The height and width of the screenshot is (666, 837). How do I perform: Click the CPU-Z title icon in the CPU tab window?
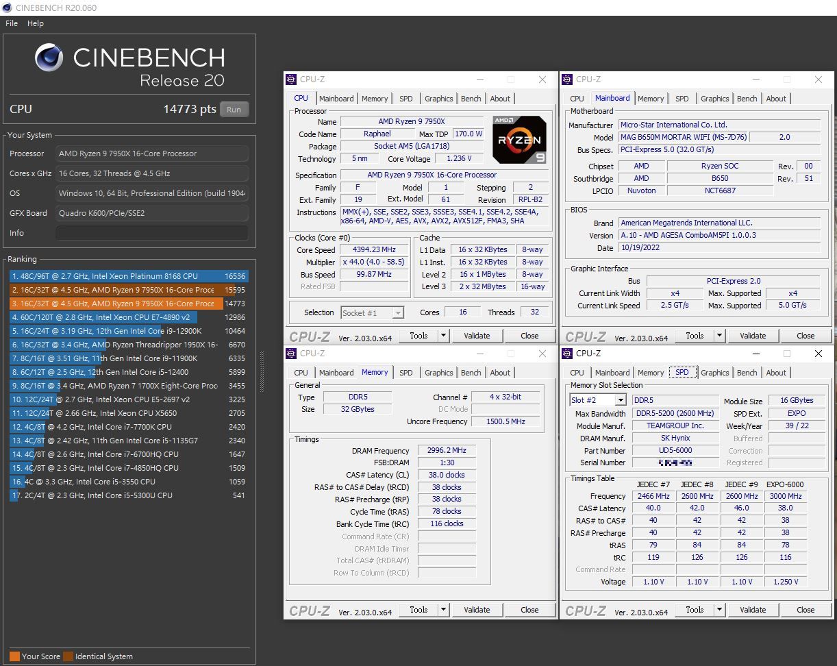coord(291,79)
